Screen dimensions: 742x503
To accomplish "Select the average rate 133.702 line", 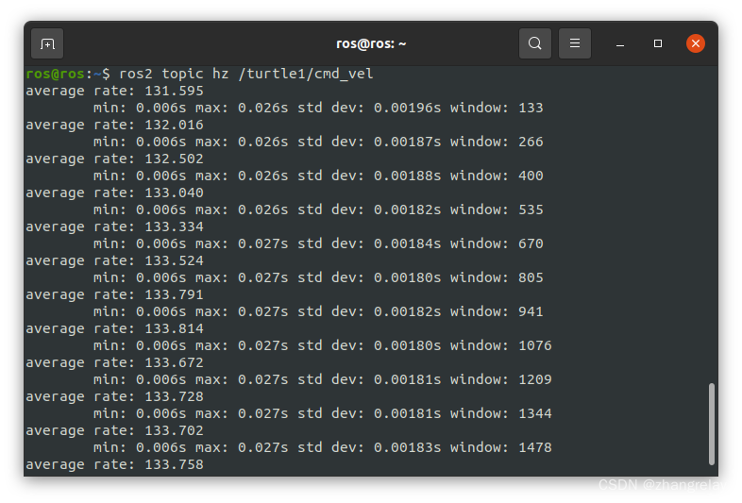I will (x=114, y=430).
